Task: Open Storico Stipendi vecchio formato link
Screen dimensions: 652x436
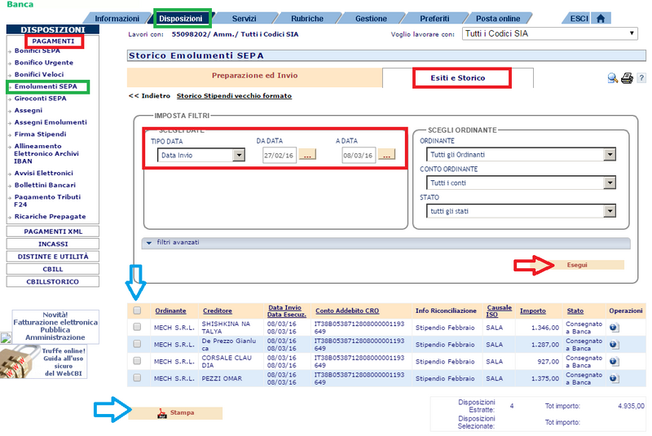Action: click(x=234, y=96)
